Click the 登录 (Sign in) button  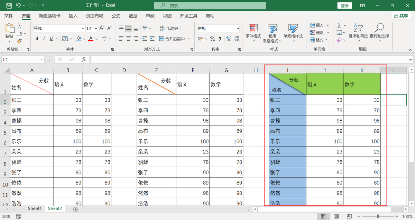coord(344,6)
